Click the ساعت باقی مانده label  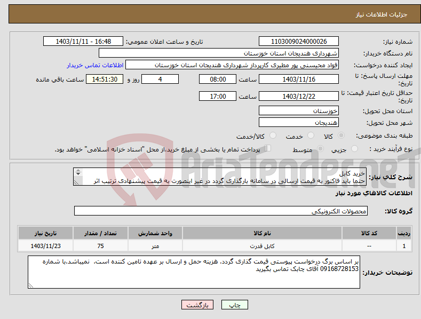point(60,80)
